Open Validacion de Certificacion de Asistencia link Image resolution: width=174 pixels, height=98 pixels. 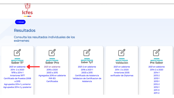(87, 80)
